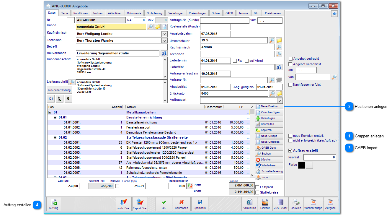Click the 123 numbering icon
The width and height of the screenshot is (392, 216).
50,99
